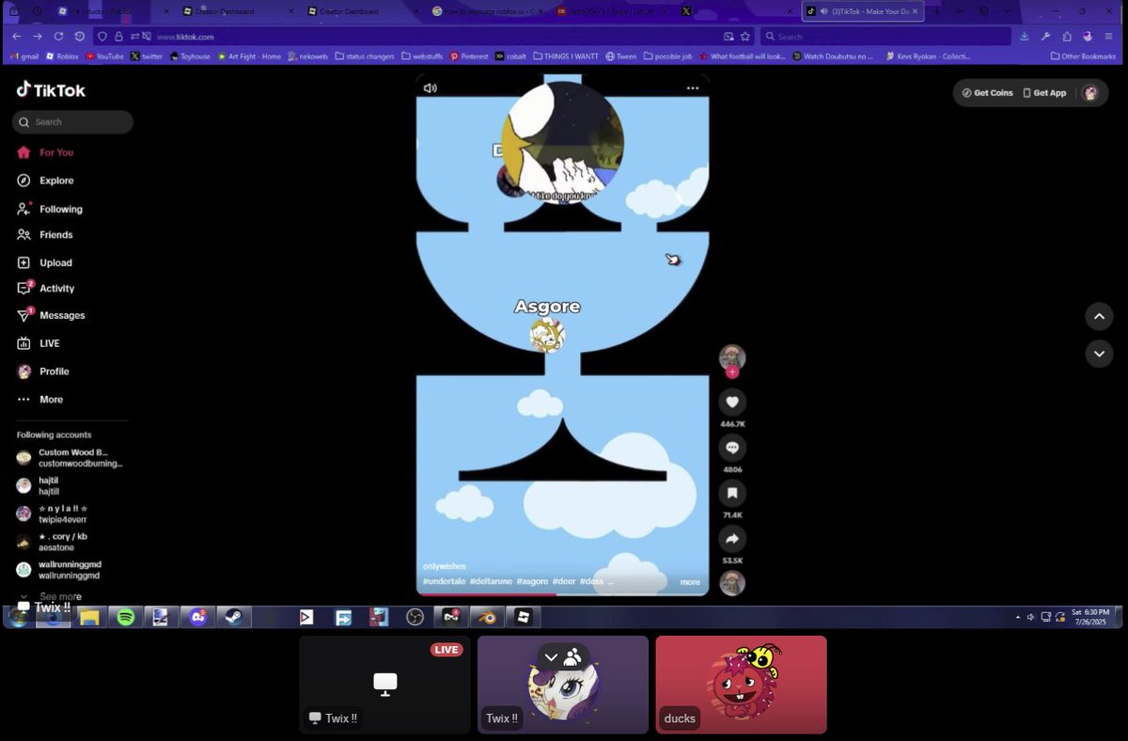1128x741 pixels.
Task: Open Roblox Studio from the taskbar
Action: (x=524, y=617)
